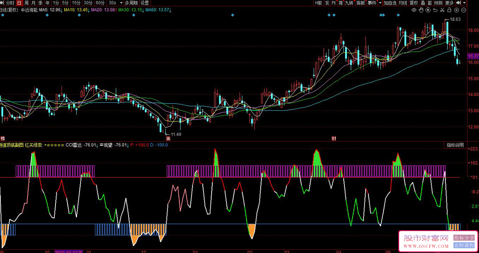The height and width of the screenshot is (253, 479).
Task: Select the scissors cut tool
Action: (442, 10)
